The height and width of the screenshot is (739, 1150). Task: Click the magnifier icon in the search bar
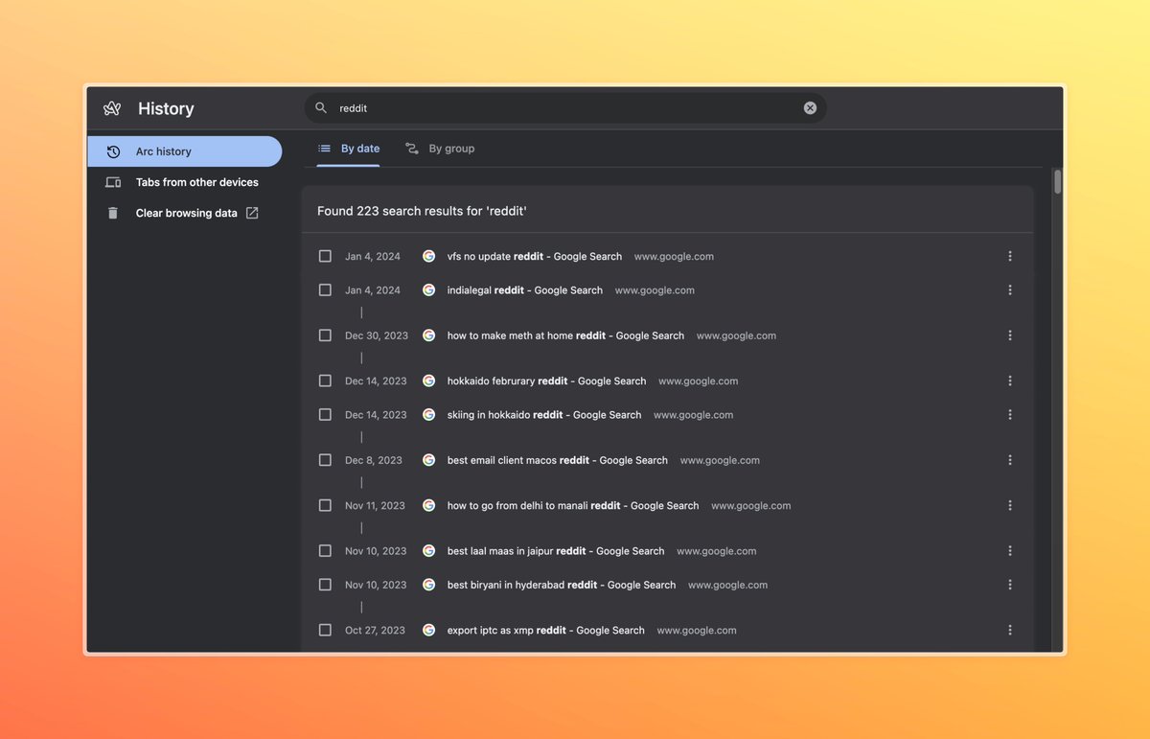pyautogui.click(x=321, y=108)
